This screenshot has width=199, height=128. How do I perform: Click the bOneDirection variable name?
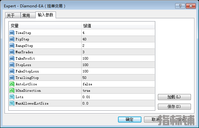28,90
